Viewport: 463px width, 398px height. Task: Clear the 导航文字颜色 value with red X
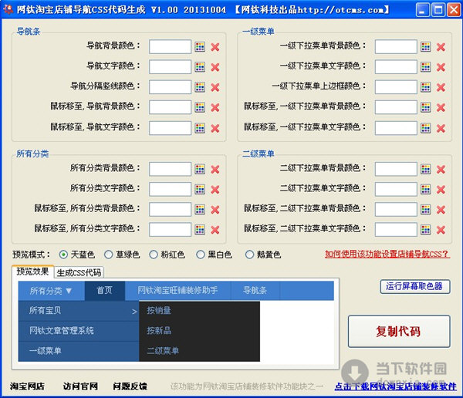[215, 67]
